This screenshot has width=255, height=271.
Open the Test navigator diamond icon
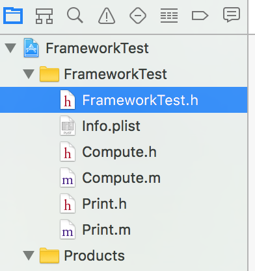click(138, 16)
